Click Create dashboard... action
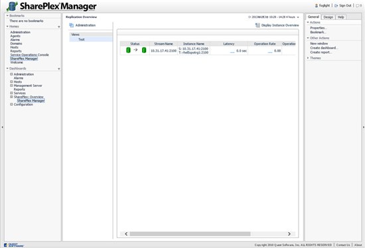365x248 pixels. pos(324,48)
